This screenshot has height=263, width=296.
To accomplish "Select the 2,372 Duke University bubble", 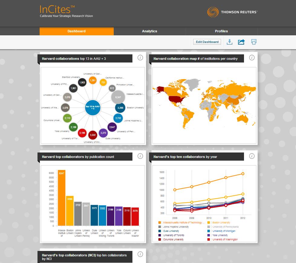I will [x=103, y=133].
